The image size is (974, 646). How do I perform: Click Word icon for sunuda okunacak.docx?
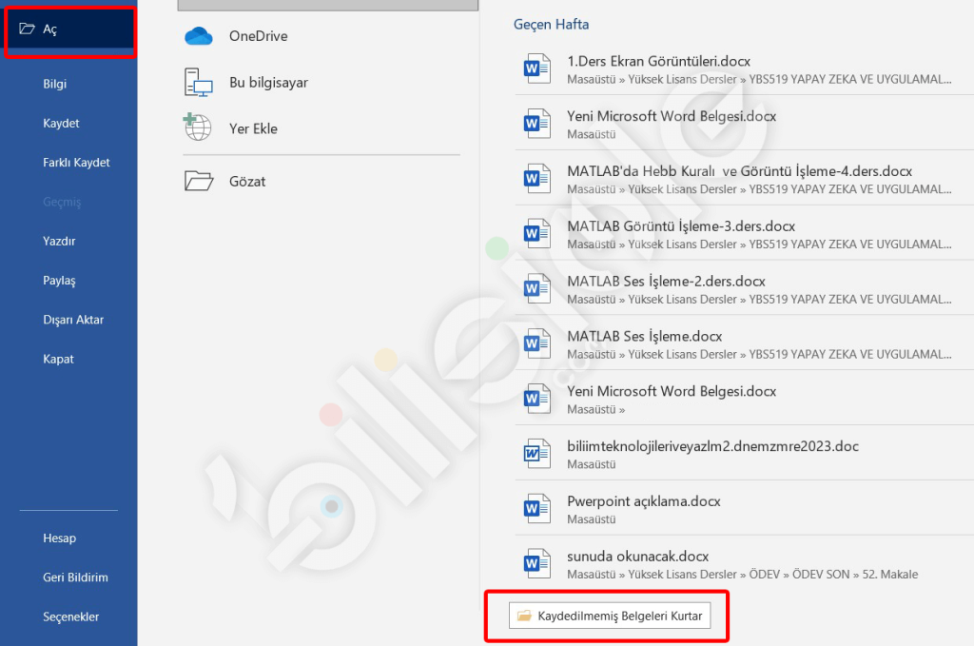pos(537,563)
